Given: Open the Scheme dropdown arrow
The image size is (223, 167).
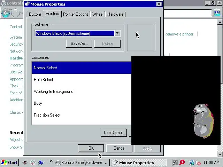Looking at the screenshot, I should click(x=117, y=33).
